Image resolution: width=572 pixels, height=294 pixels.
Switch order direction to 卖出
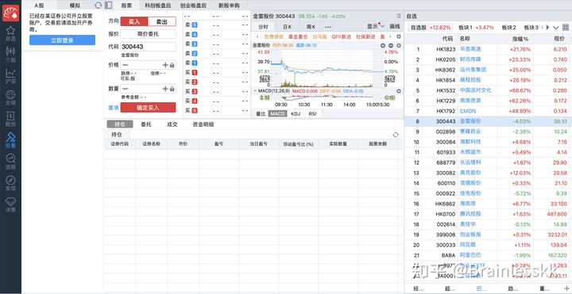click(x=162, y=21)
